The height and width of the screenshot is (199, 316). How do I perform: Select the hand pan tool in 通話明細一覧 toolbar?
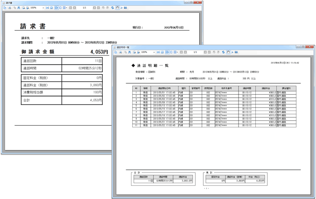pos(228,52)
